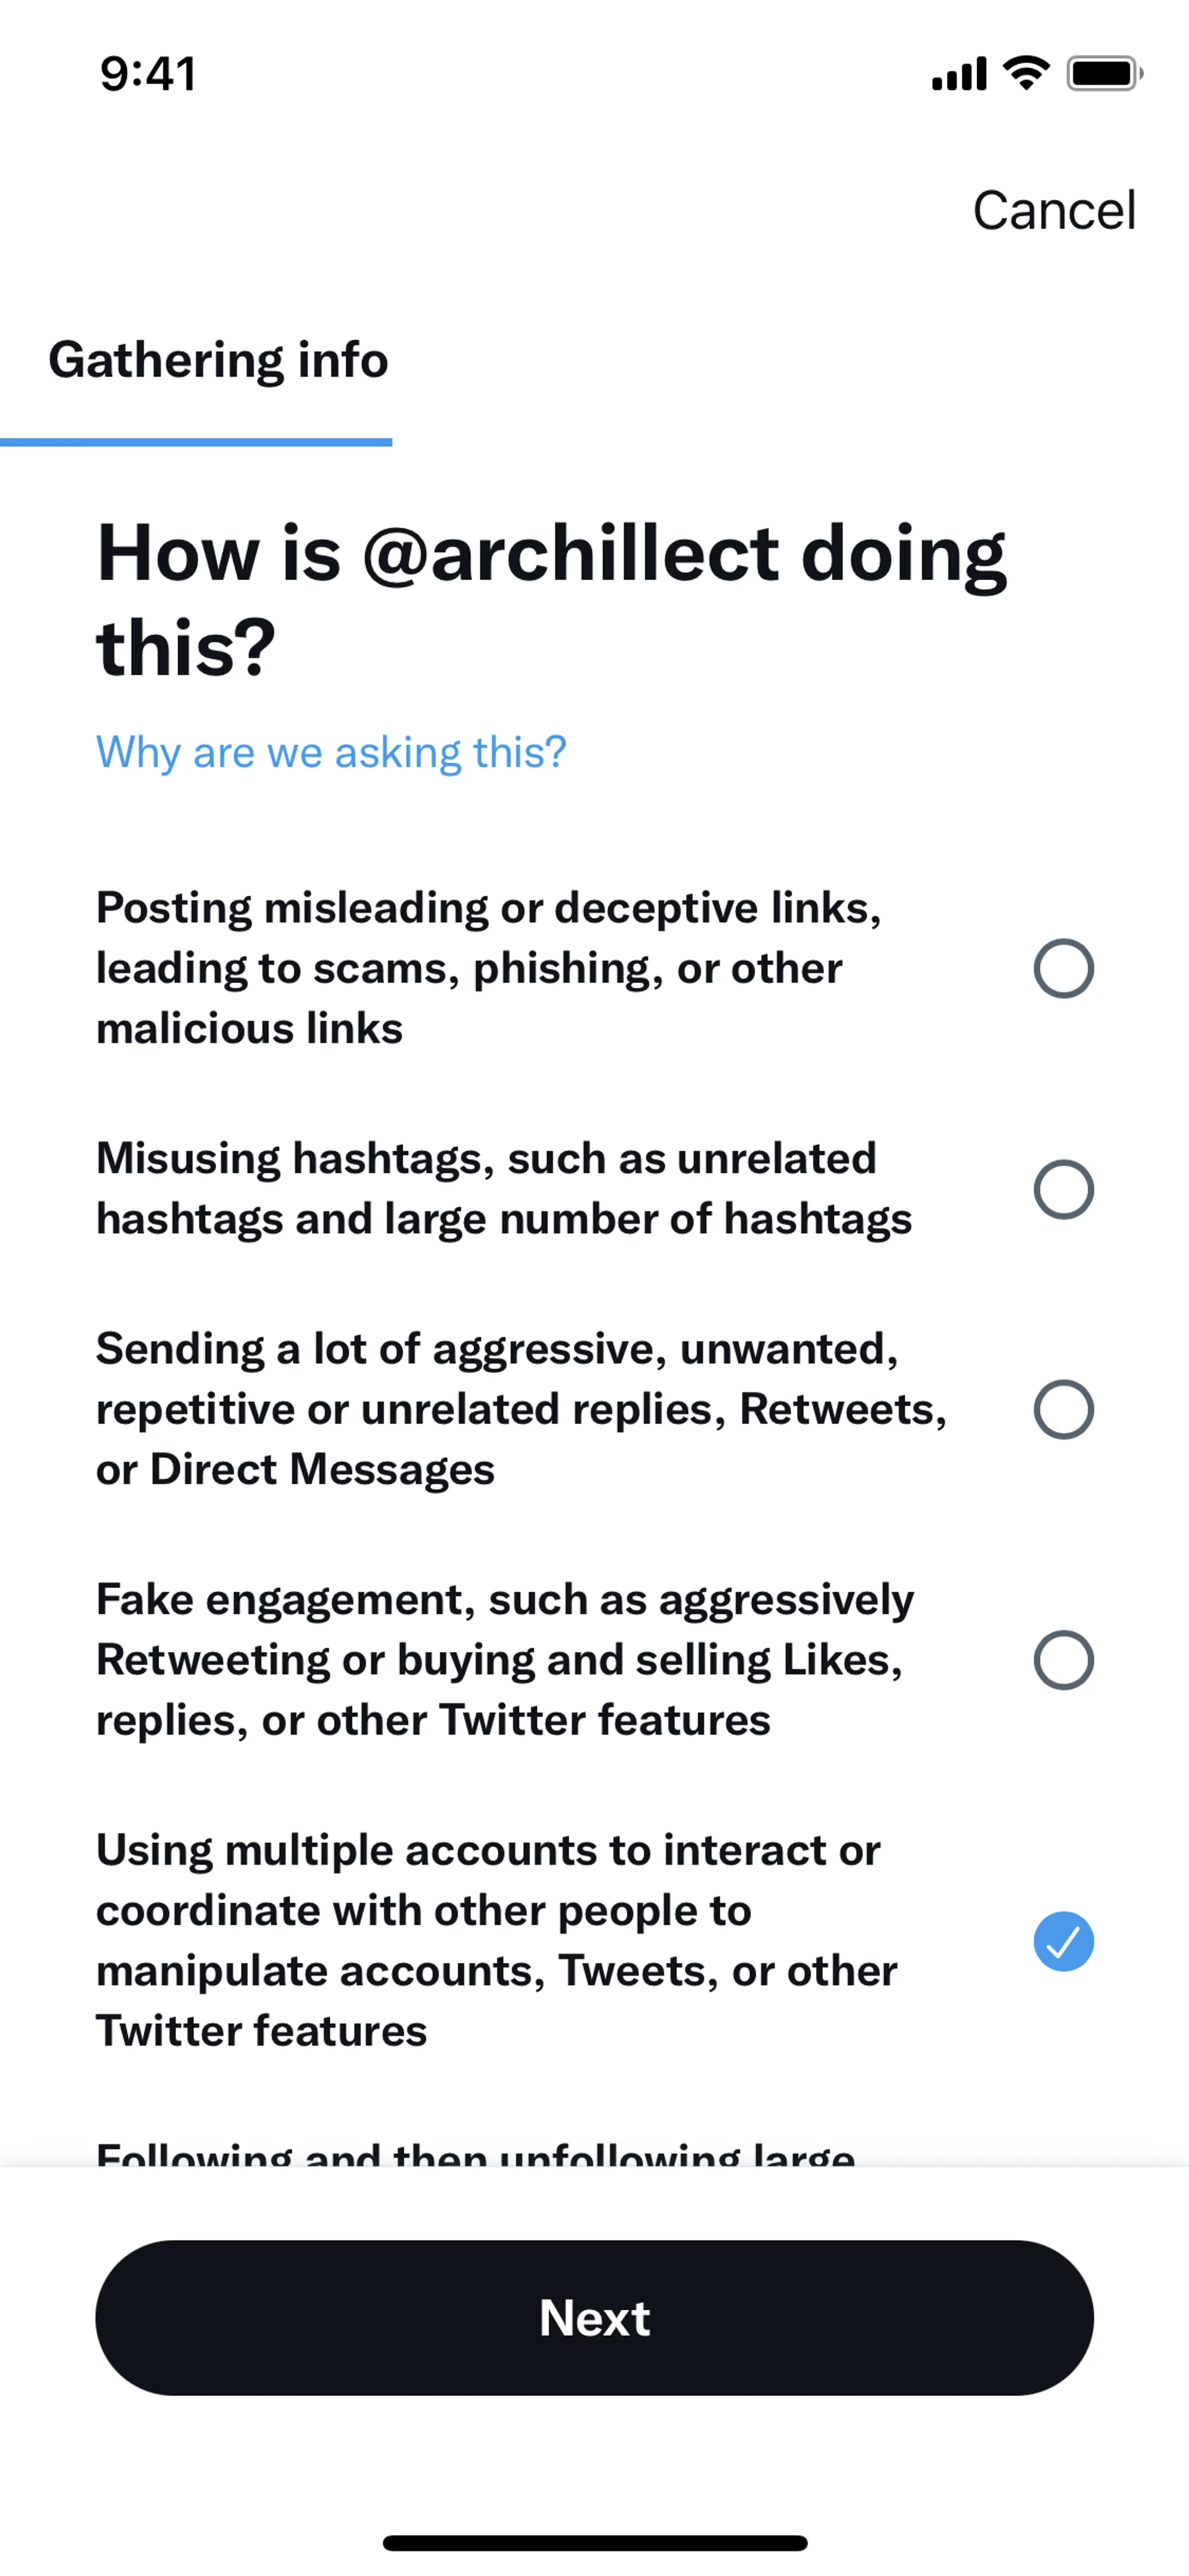Tap the home indicator bar
This screenshot has width=1189, height=2576.
[594, 2542]
